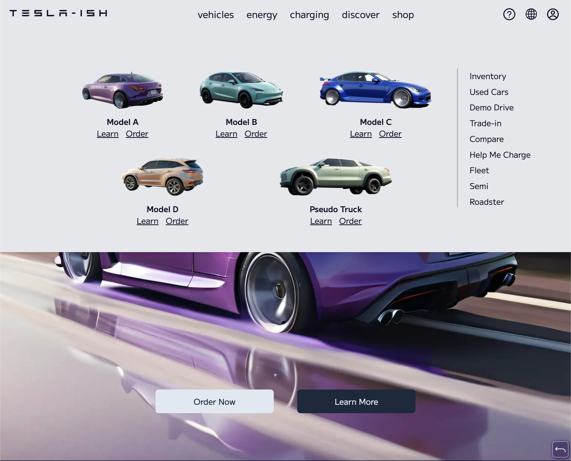Click the back/return arrow icon
Image resolution: width=571 pixels, height=461 pixels.
pyautogui.click(x=560, y=449)
